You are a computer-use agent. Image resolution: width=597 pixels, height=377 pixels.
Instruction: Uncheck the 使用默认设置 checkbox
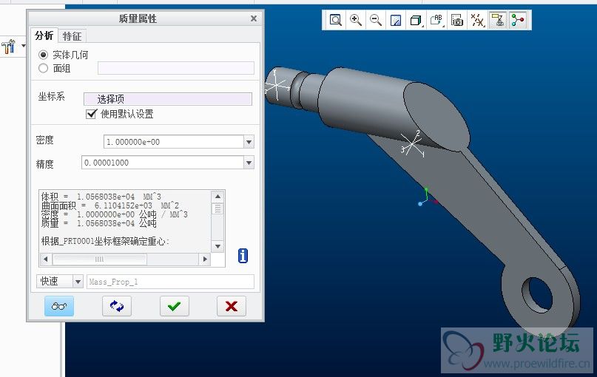[x=91, y=114]
